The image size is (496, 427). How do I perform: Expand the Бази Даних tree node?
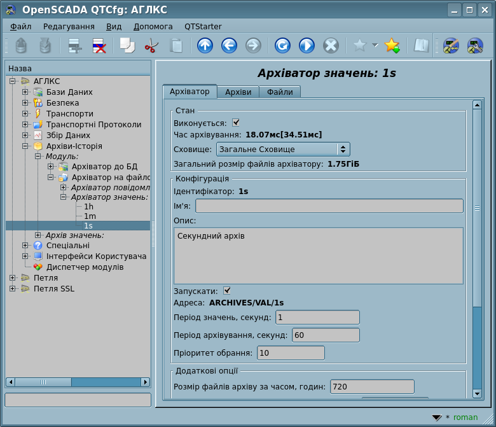(x=25, y=92)
